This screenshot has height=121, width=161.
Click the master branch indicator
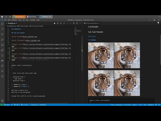pos(7,105)
